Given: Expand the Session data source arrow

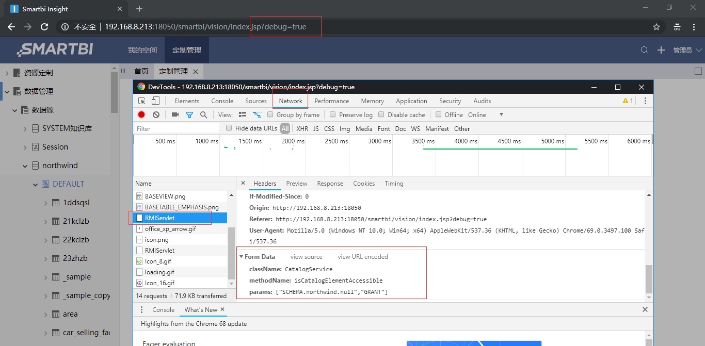Looking at the screenshot, I should click(x=25, y=147).
